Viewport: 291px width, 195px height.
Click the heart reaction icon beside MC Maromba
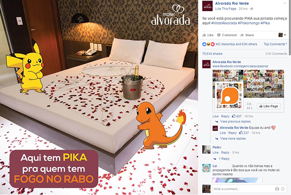(213, 44)
